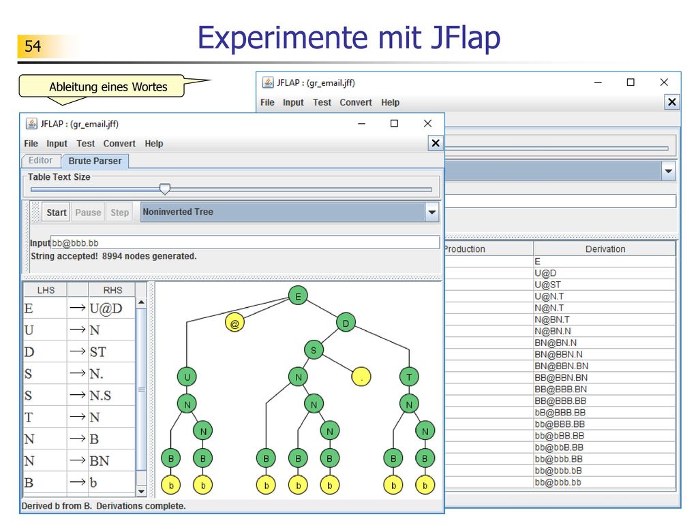Image resolution: width=698 pixels, height=523 pixels.
Task: Click the yellow @ terminal node
Action: (x=234, y=323)
